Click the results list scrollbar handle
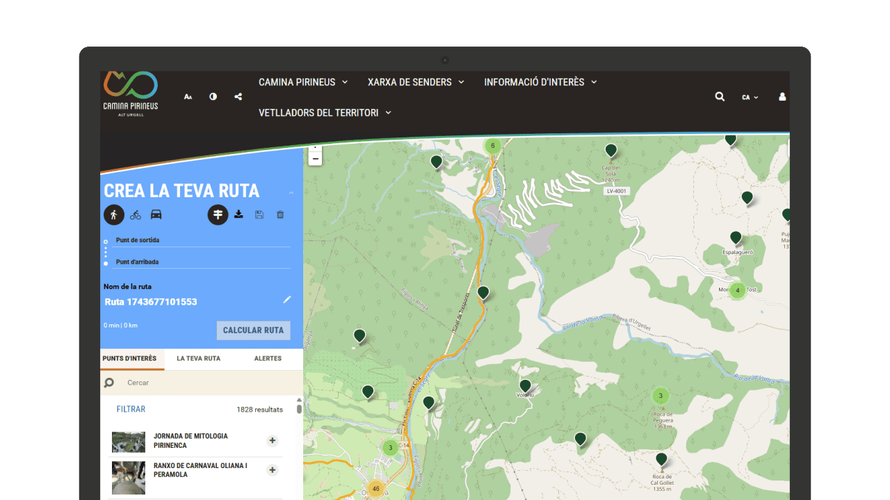This screenshot has width=890, height=500. (x=300, y=409)
